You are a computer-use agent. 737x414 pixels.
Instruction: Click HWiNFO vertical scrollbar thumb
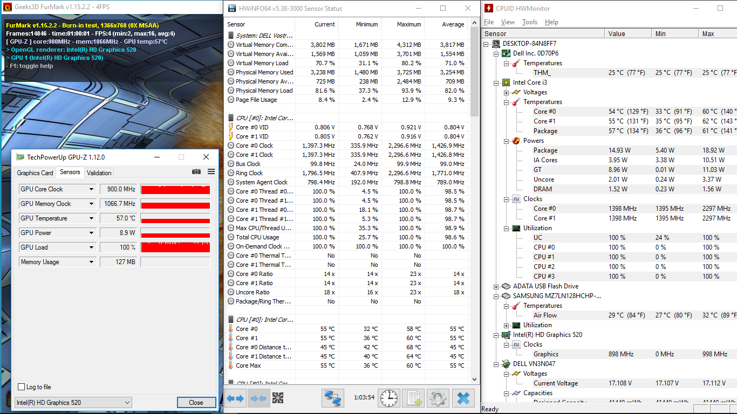tap(474, 73)
